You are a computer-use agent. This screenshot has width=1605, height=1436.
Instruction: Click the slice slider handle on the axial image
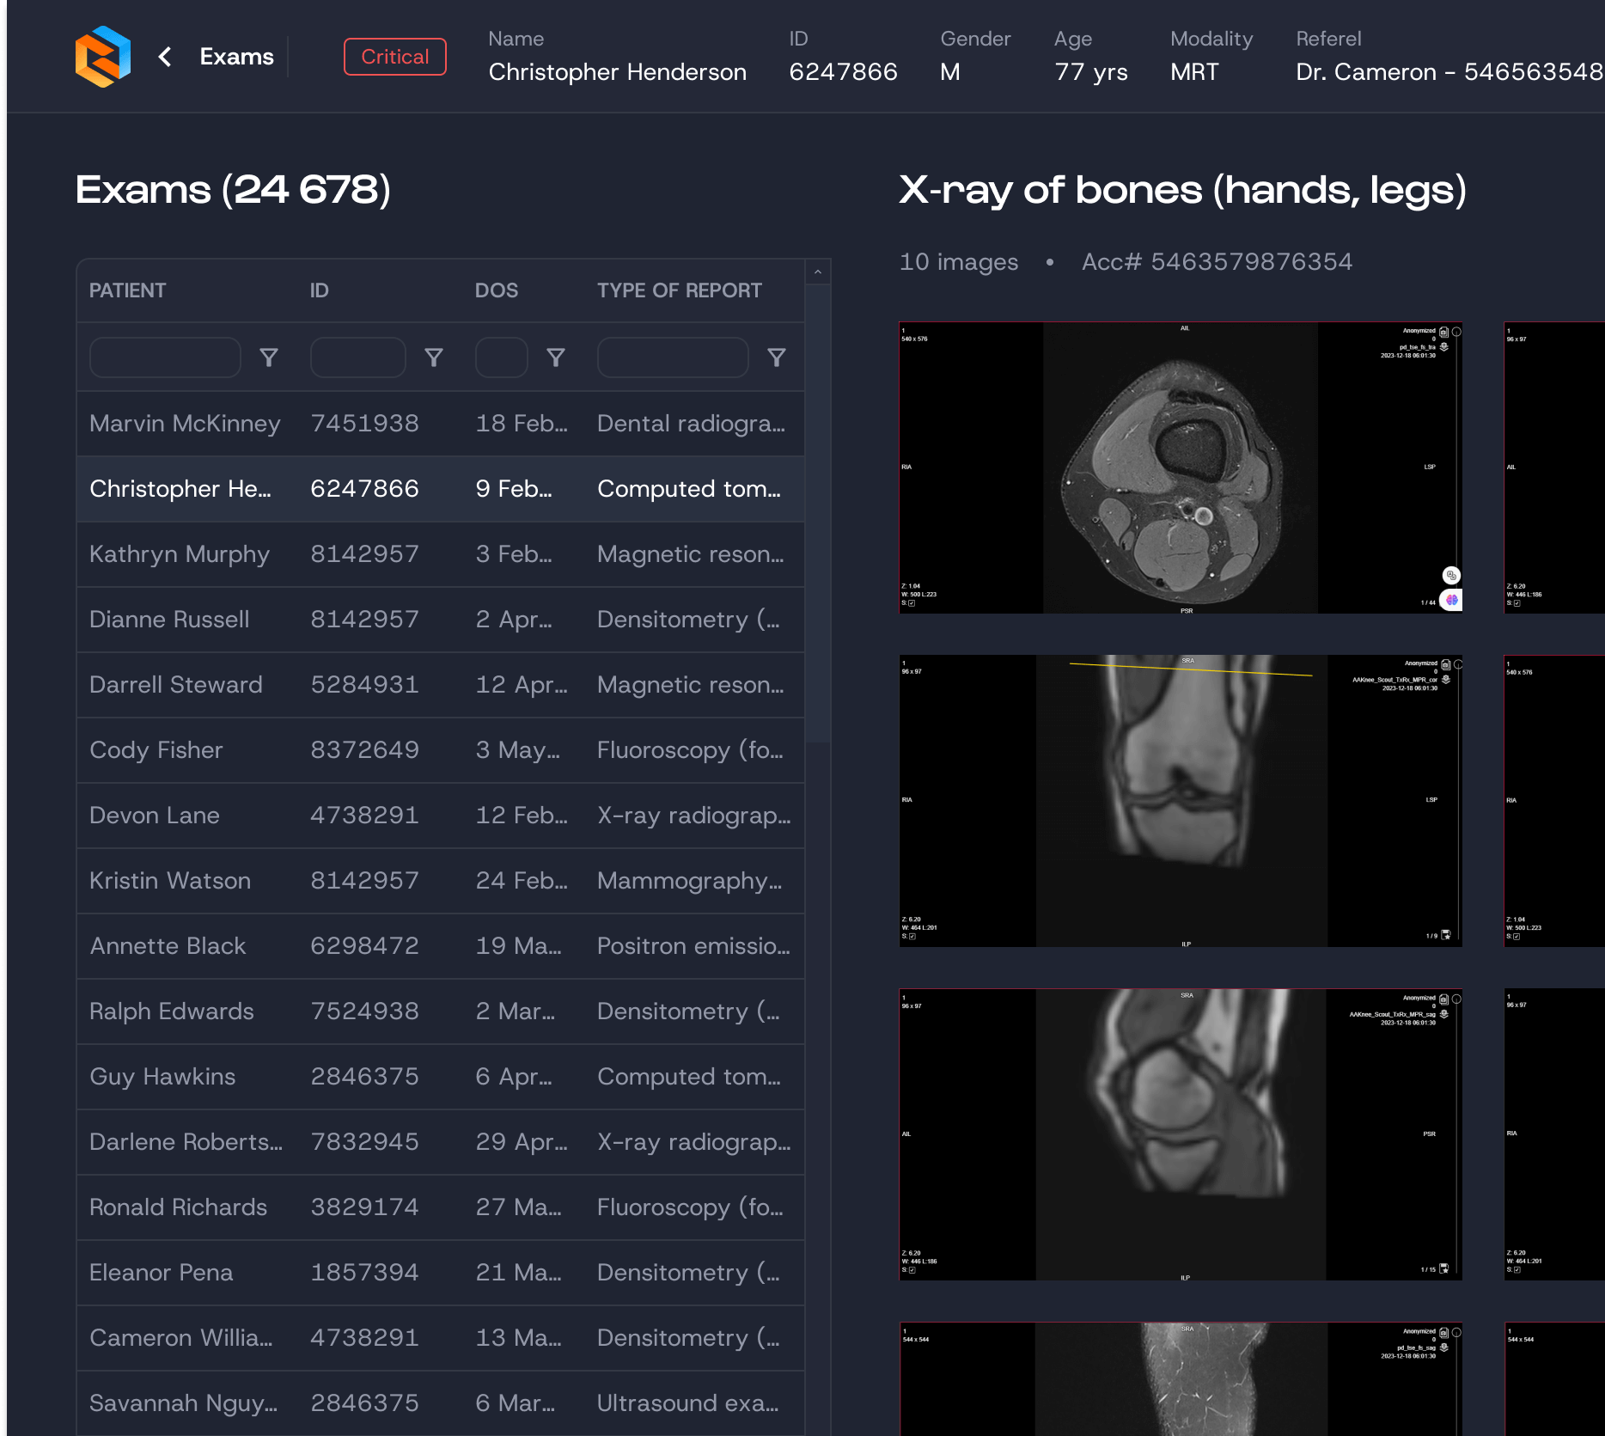[1456, 332]
